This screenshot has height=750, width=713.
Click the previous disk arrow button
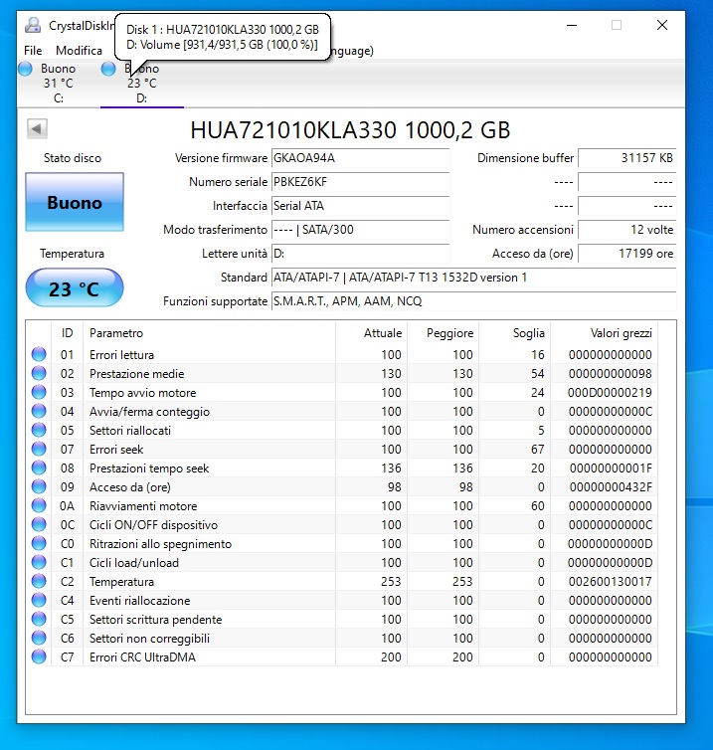(x=37, y=128)
